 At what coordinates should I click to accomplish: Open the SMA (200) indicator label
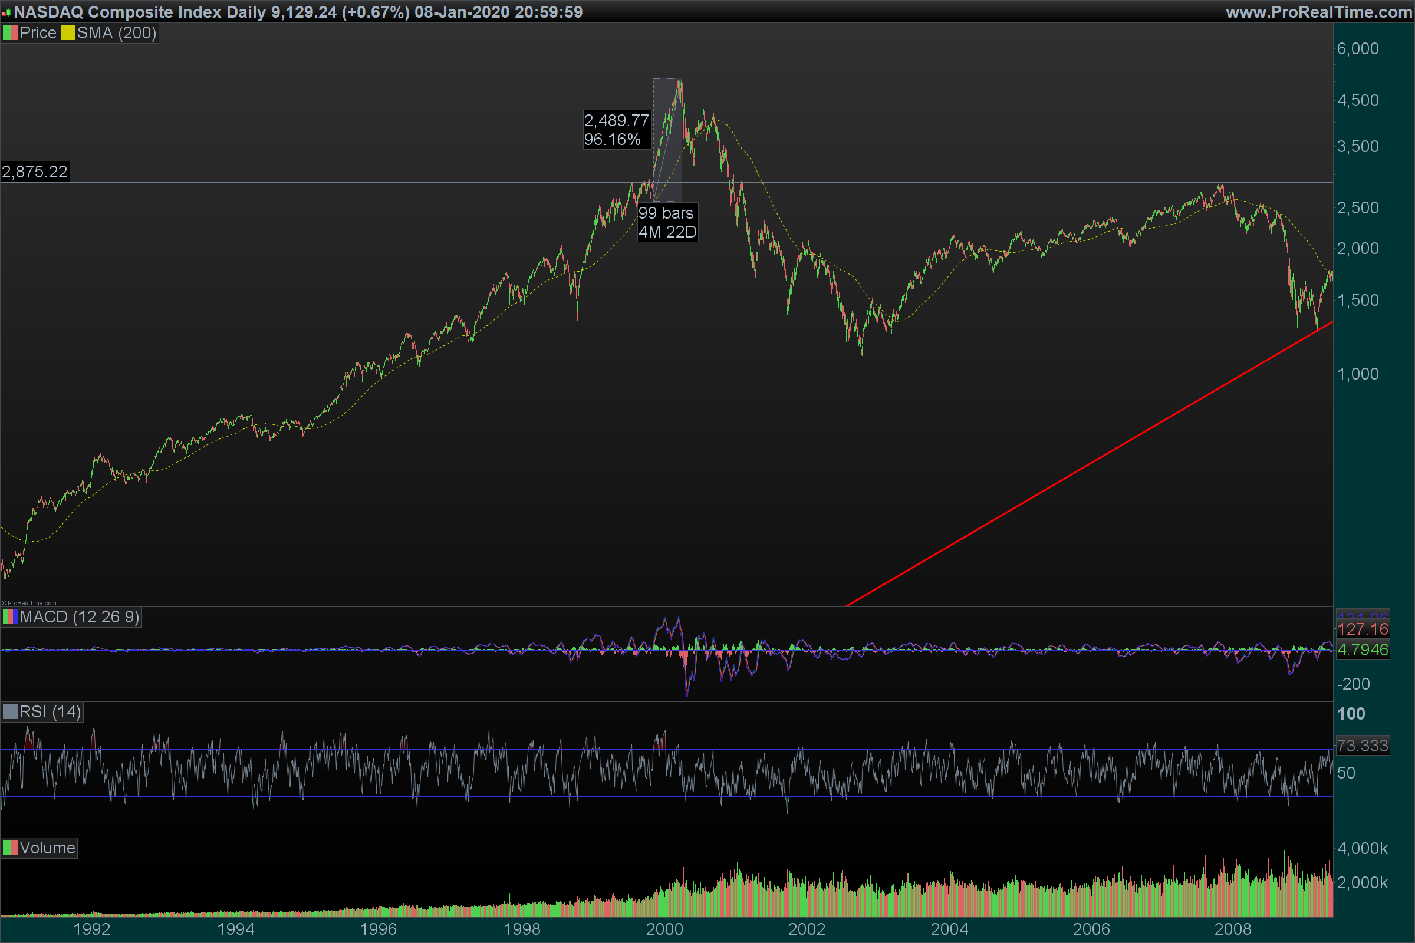(116, 33)
